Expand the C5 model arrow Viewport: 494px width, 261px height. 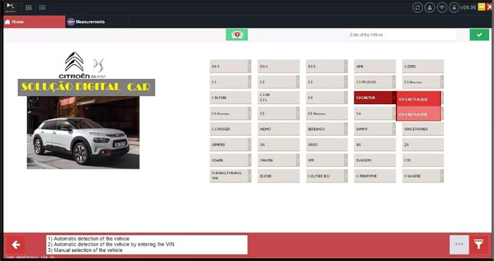(x=298, y=113)
